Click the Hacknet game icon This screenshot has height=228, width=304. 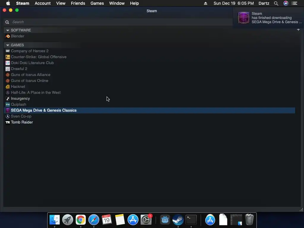pos(7,87)
